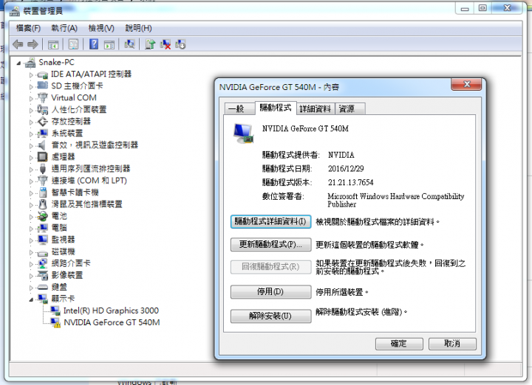Click the 音效，視訊及遊戲控制器 speaker icon

(x=42, y=145)
